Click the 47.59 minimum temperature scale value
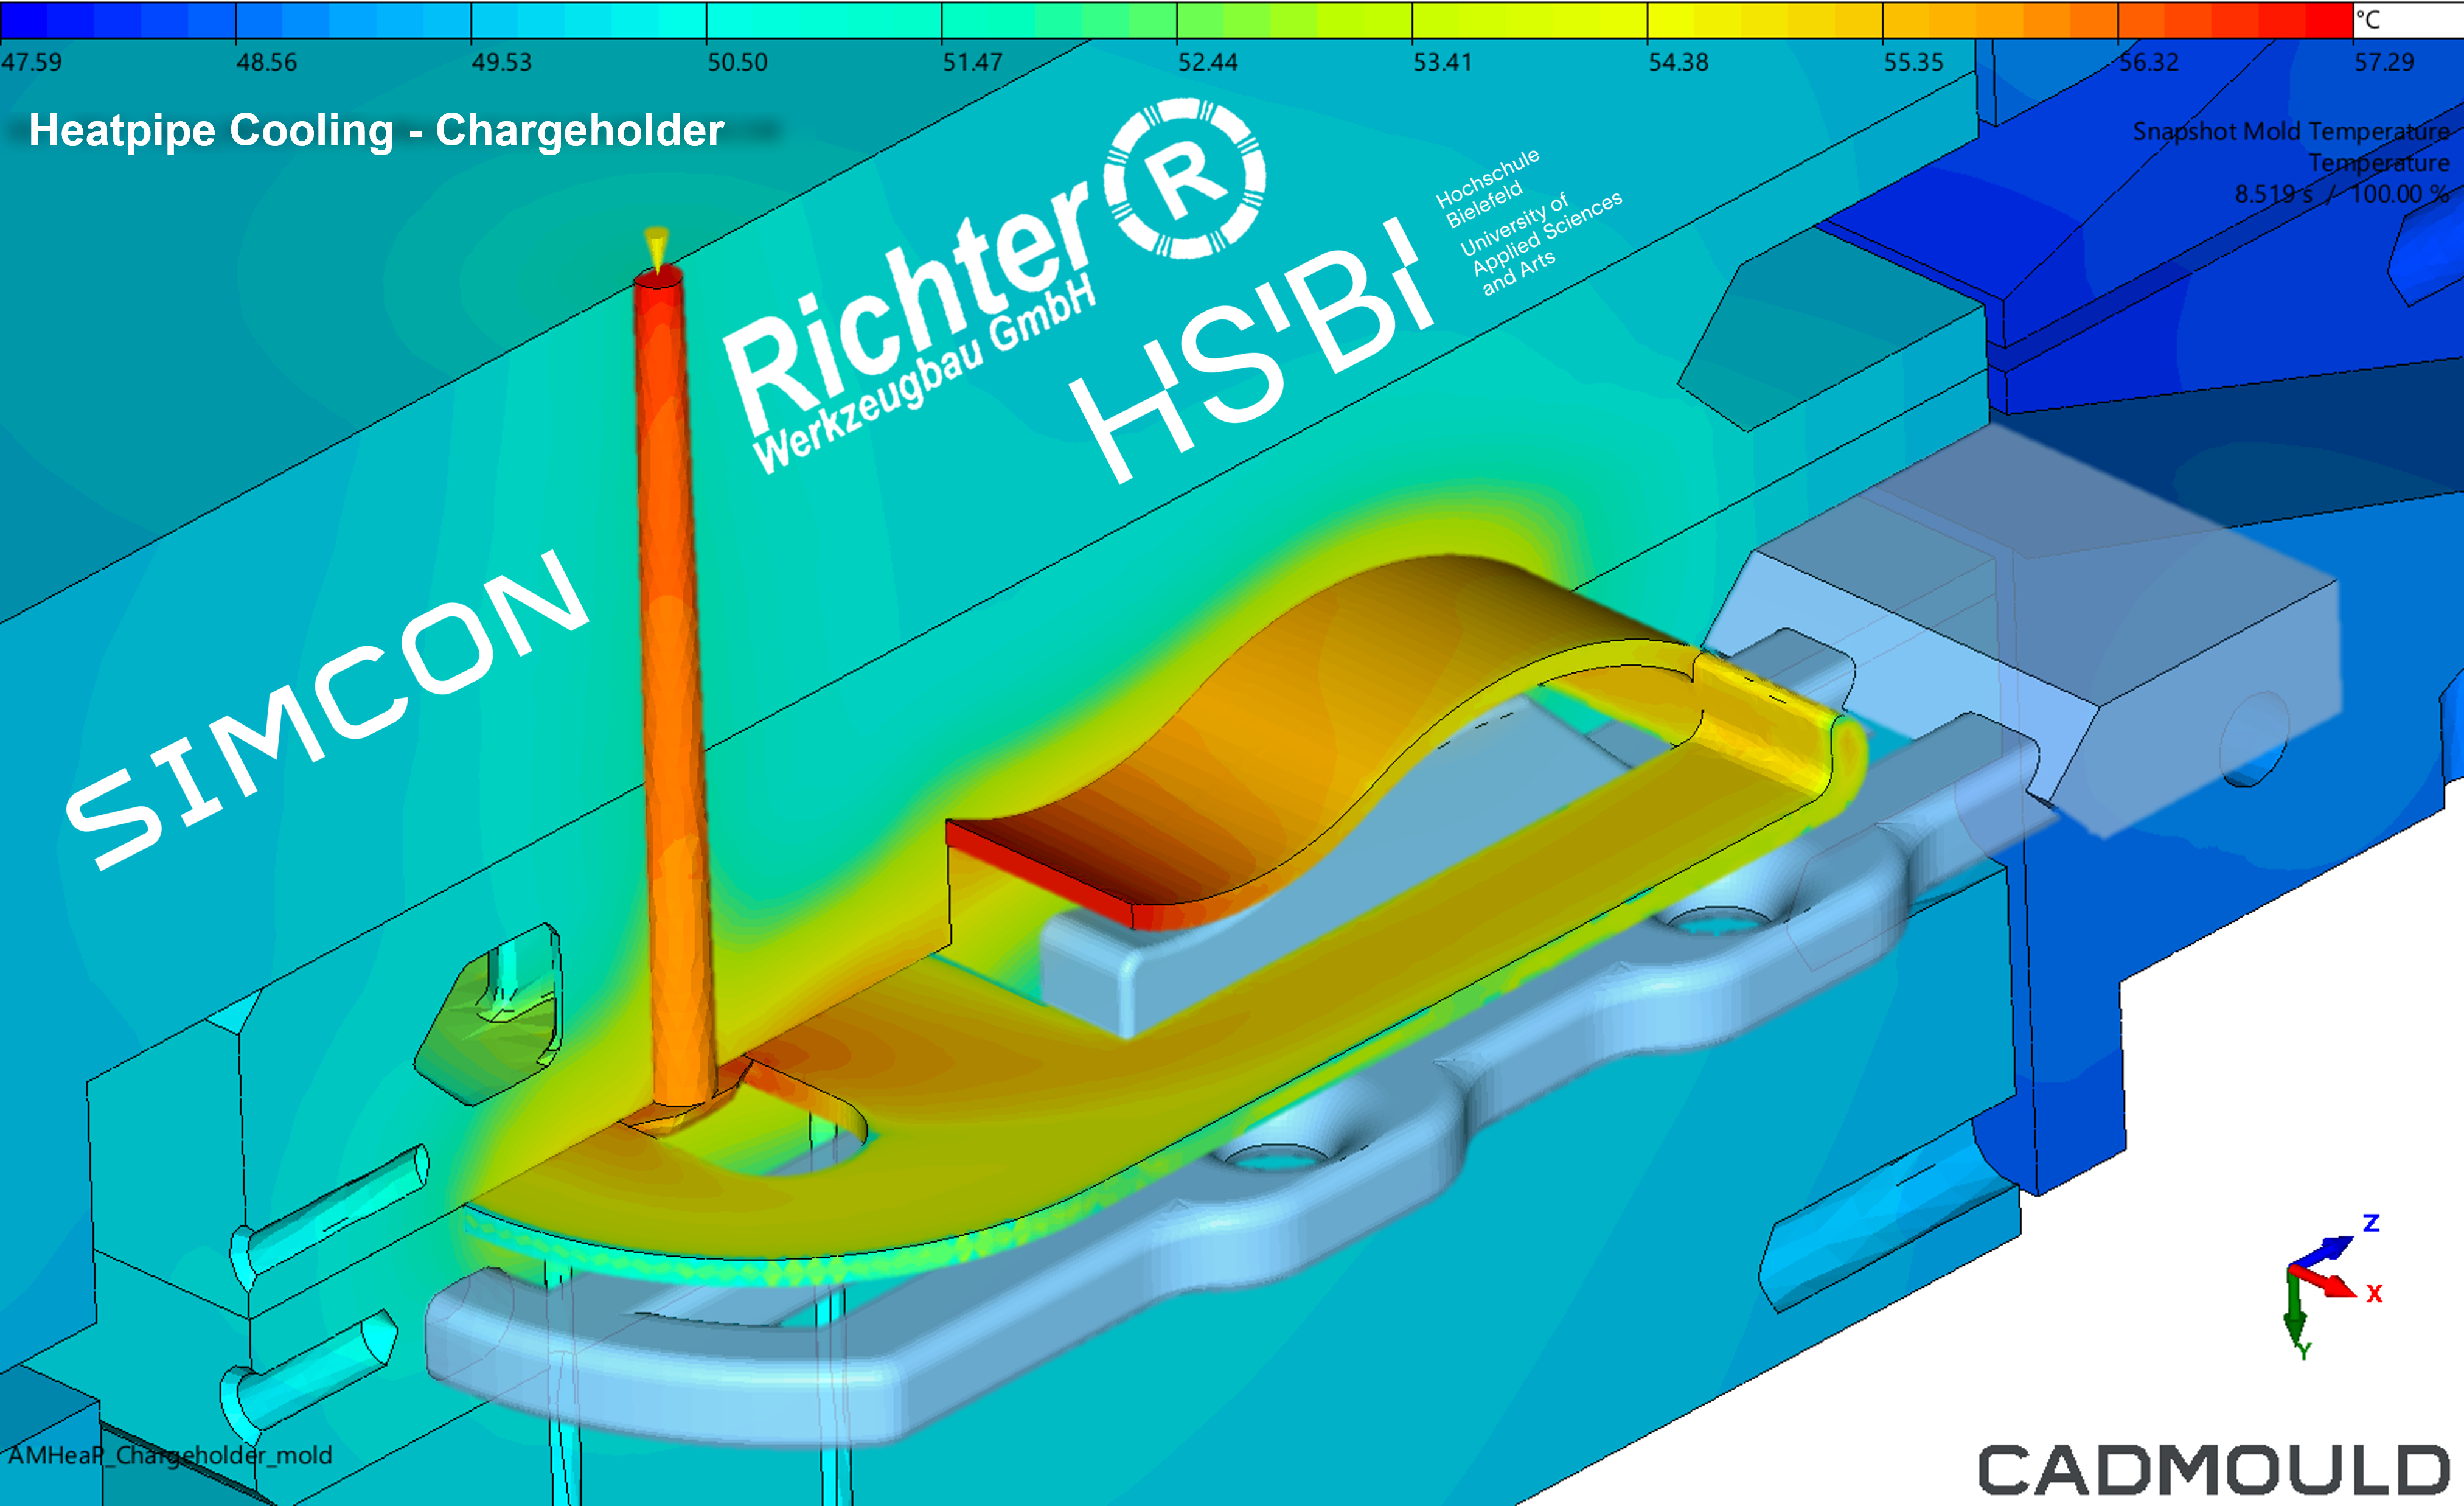 pyautogui.click(x=31, y=62)
